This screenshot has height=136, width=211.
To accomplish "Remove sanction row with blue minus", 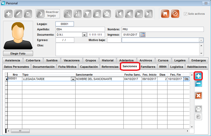I will (x=198, y=83).
